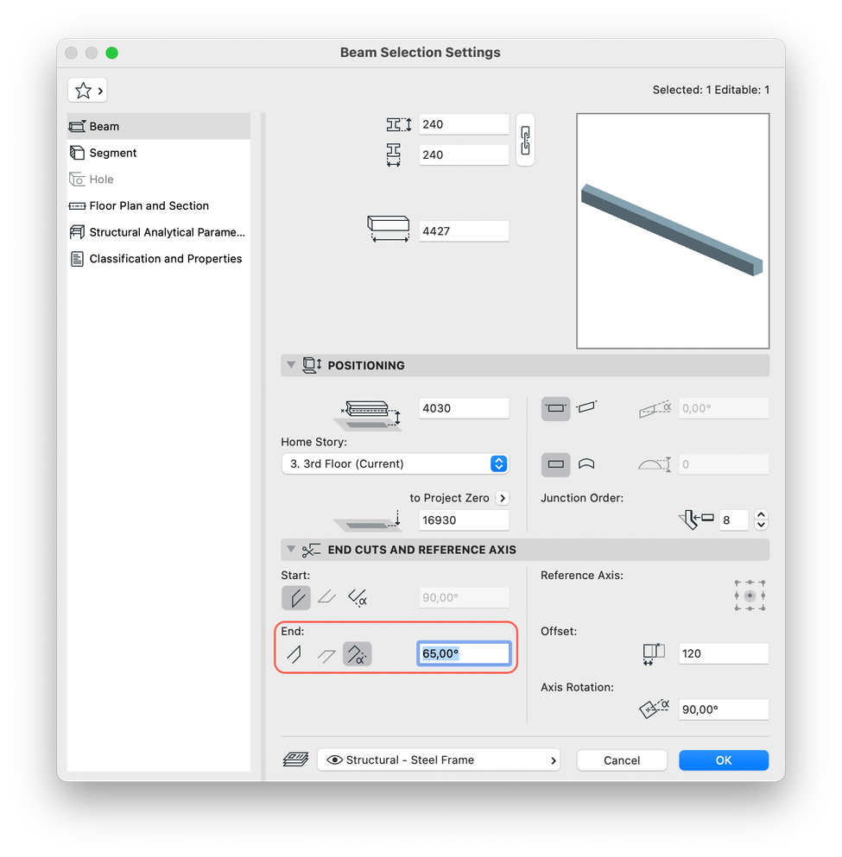Select custom angle cut for beam End
842x857 pixels.
[357, 654]
